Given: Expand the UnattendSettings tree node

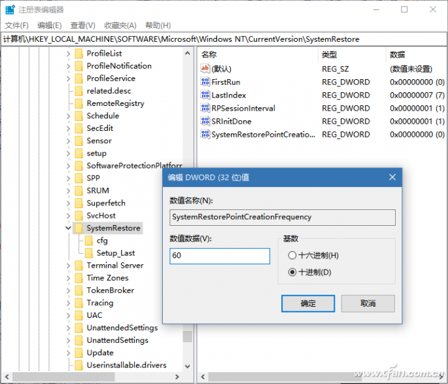Looking at the screenshot, I should [x=68, y=340].
